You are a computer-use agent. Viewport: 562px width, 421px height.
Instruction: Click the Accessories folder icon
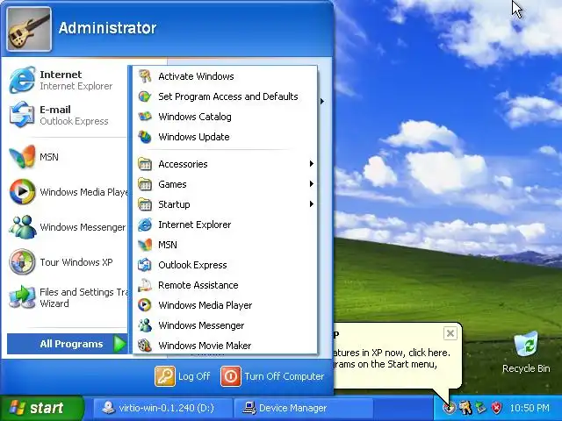(x=145, y=164)
